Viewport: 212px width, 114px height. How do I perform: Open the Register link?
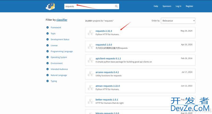(189, 6)
